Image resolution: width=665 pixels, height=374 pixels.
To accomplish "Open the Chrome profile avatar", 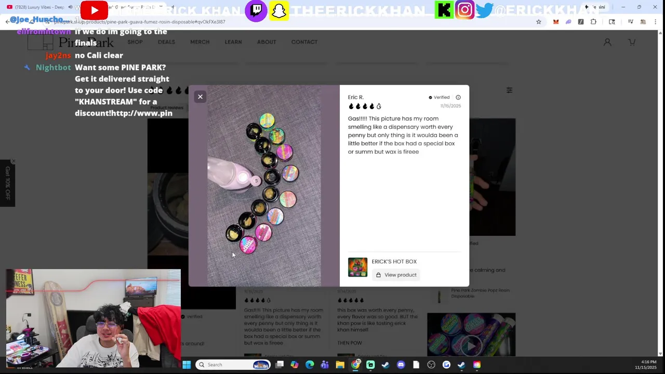I will [x=643, y=22].
